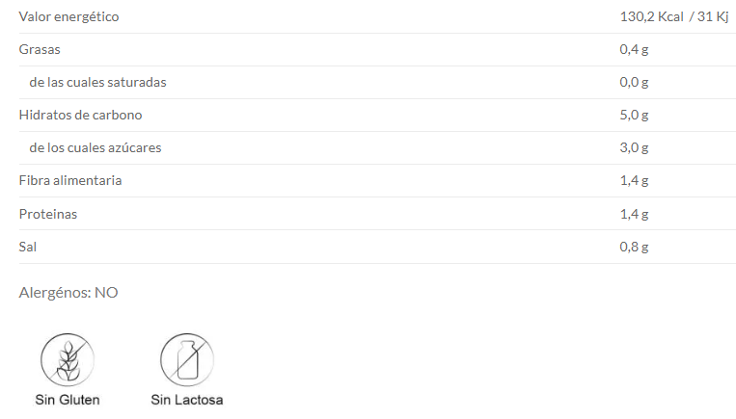Select the "Proteinas" row label
Image resolution: width=736 pixels, height=419 pixels.
pos(48,214)
